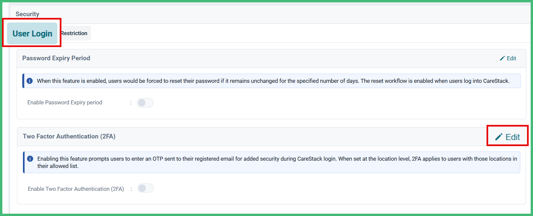The width and height of the screenshot is (533, 216).
Task: Click the Enable Password Expiry period label
Action: (65, 102)
